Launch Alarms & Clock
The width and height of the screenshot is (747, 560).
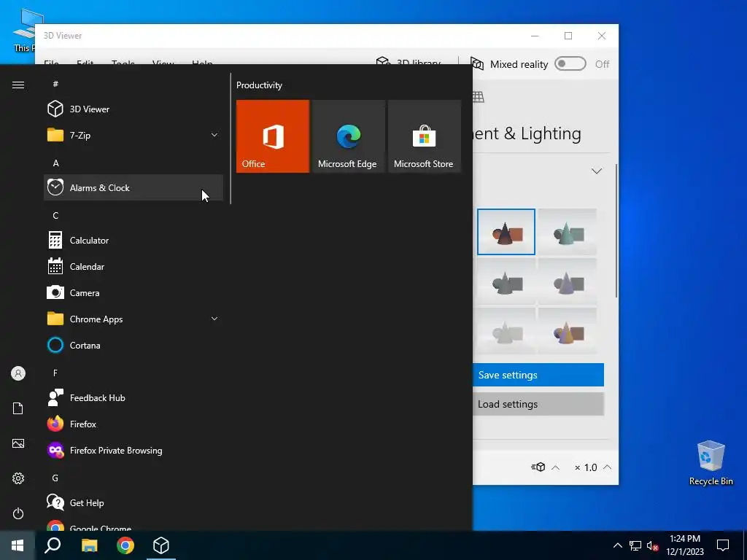(133, 187)
